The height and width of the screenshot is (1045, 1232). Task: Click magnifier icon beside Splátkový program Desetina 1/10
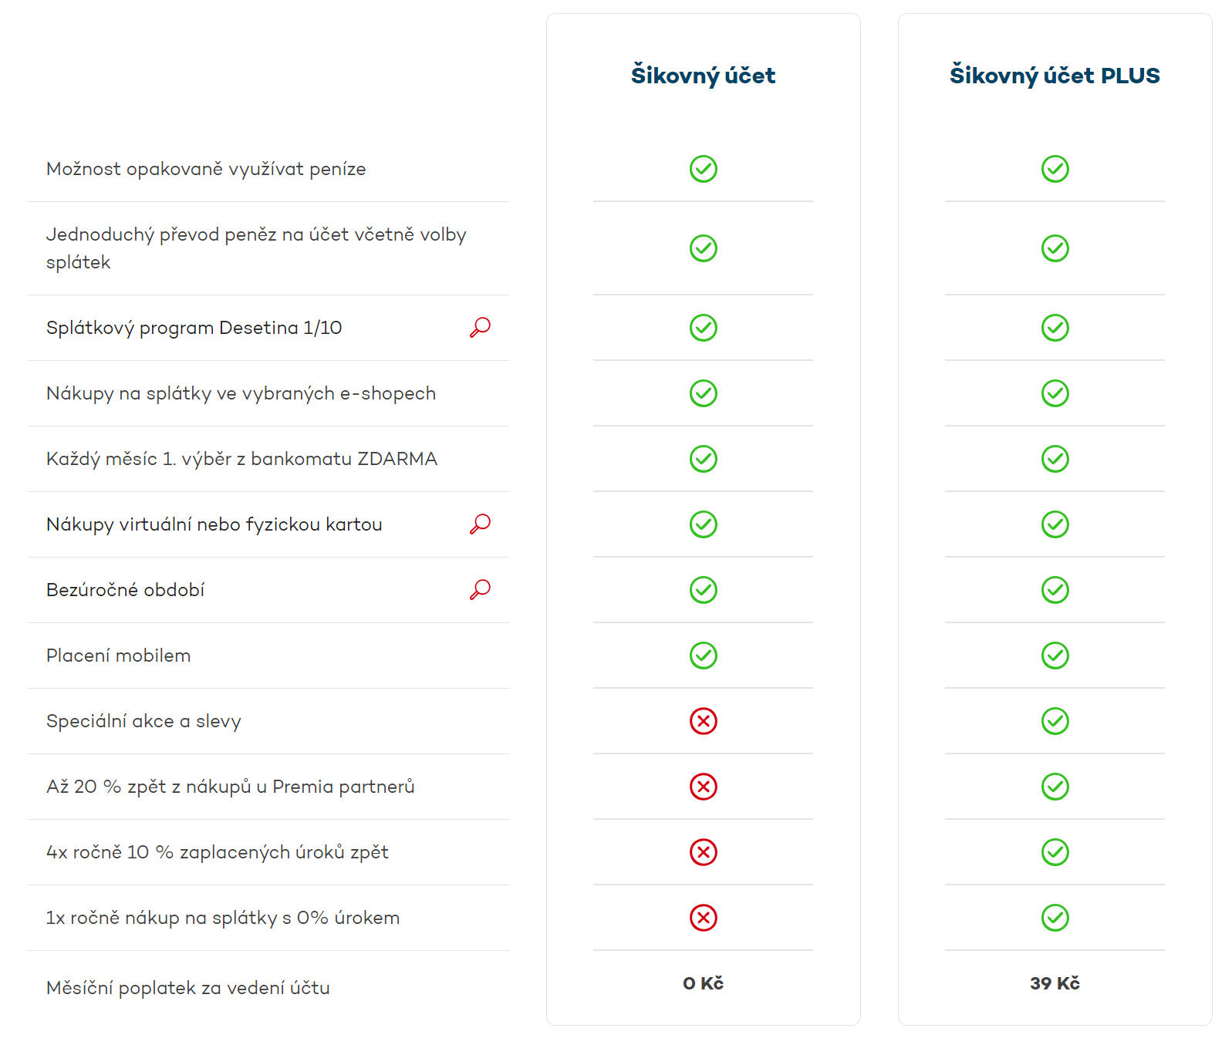coord(480,328)
